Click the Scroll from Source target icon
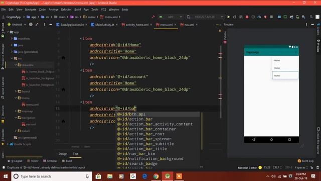The height and width of the screenshot is (181, 321). point(31,25)
